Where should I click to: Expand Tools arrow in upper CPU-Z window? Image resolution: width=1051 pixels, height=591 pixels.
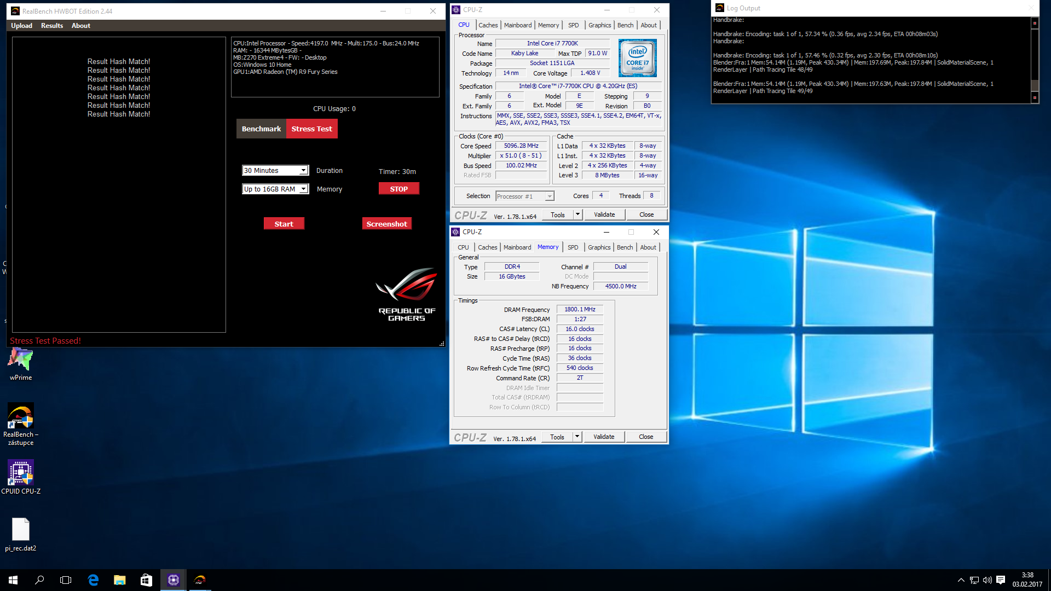[578, 215]
